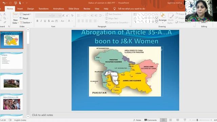Open Comments pane in status bar
This screenshot has height=122, width=217.
[151, 120]
